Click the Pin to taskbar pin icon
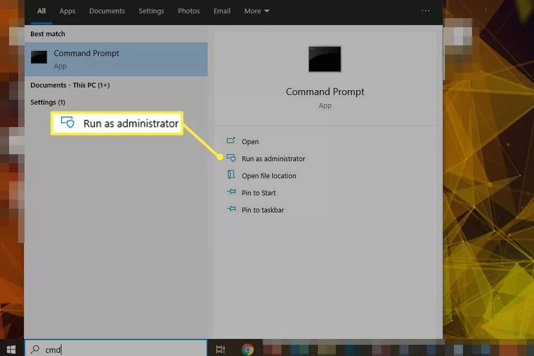Viewport: 534px width, 356px height. 231,209
